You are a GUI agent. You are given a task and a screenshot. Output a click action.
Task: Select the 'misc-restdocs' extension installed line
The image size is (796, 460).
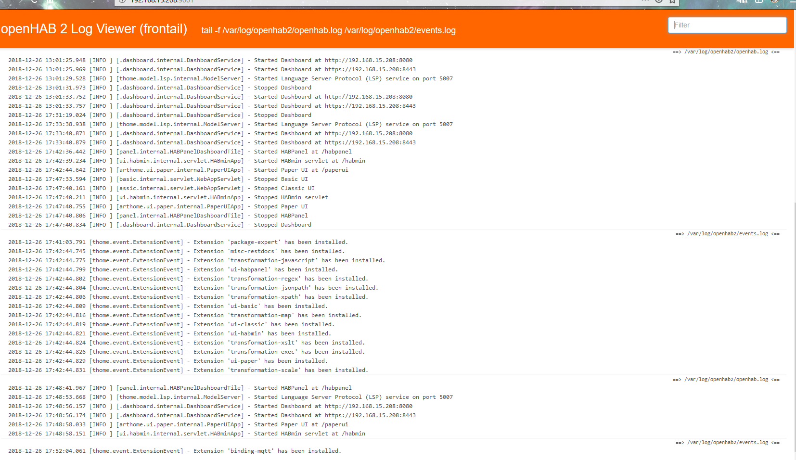(176, 251)
